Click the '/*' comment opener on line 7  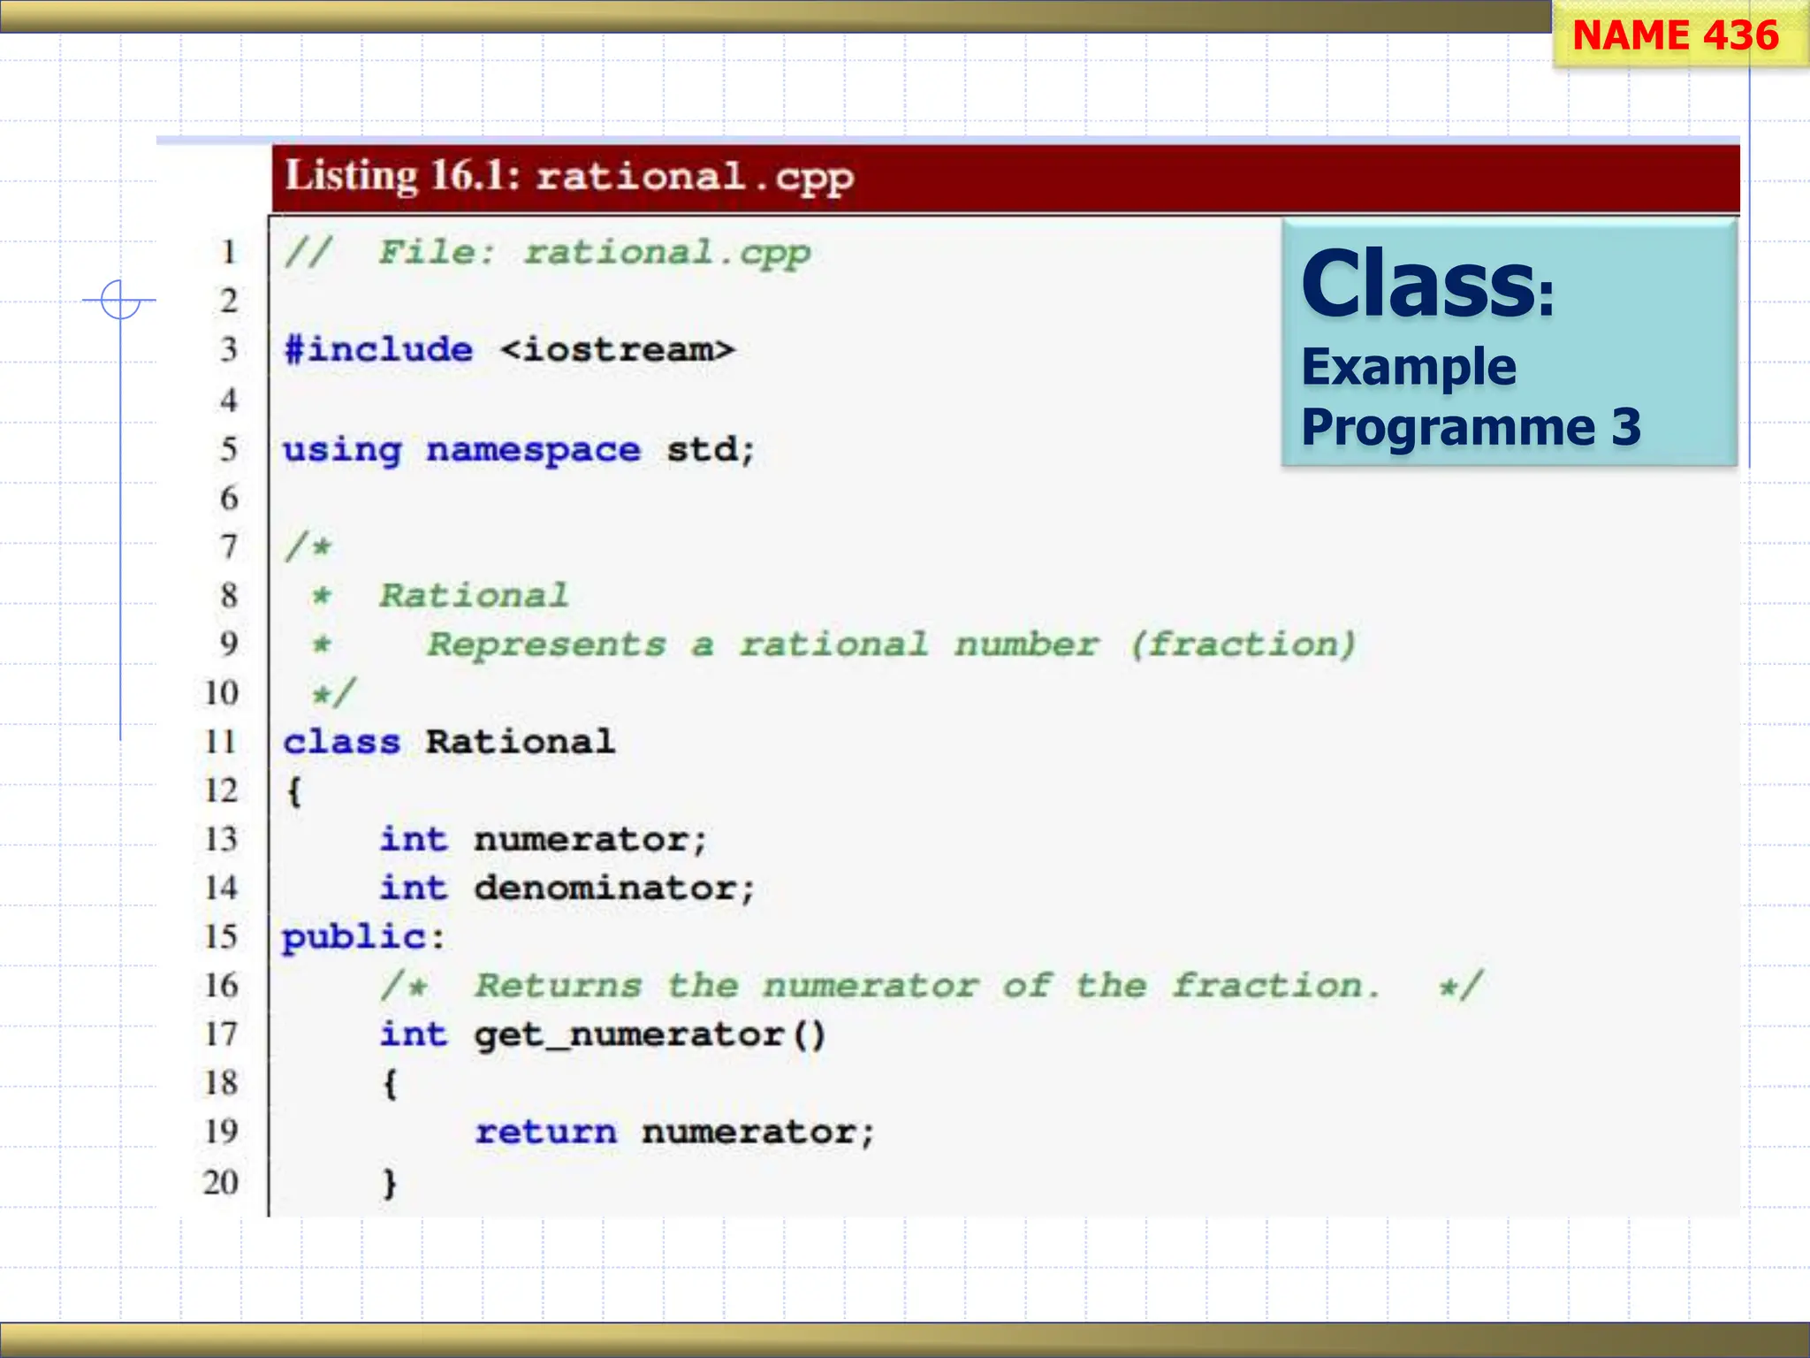pyautogui.click(x=308, y=545)
